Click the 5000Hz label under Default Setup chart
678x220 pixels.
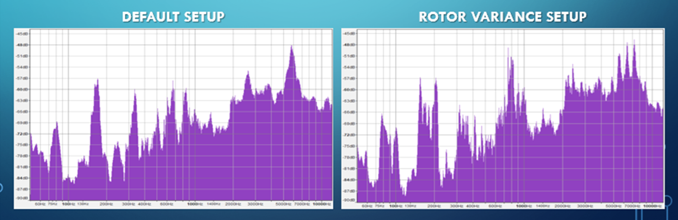pyautogui.click(x=283, y=204)
